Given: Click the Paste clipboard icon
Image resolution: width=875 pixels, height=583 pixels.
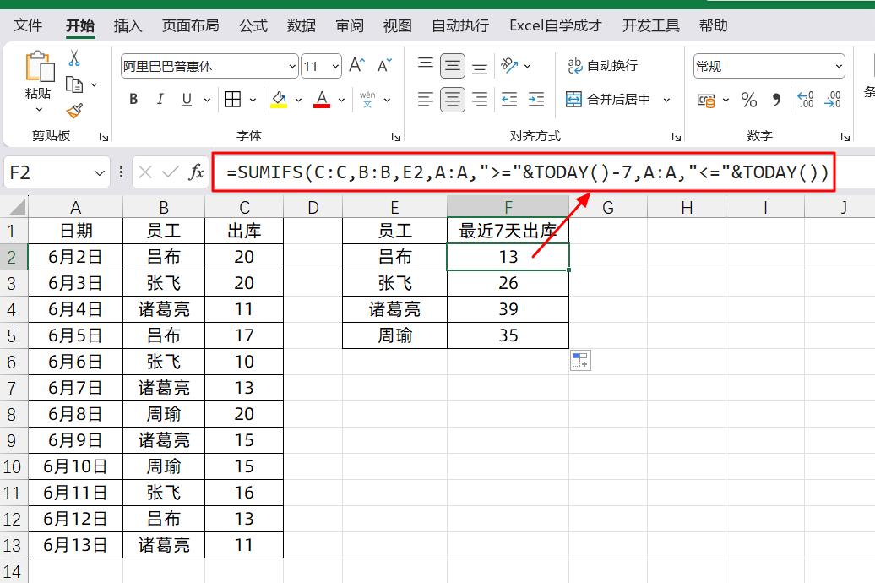Looking at the screenshot, I should point(40,67).
